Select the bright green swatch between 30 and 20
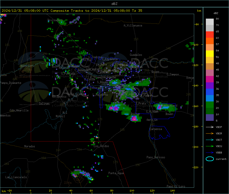The width and height of the screenshot is (229, 194). pos(210,105)
